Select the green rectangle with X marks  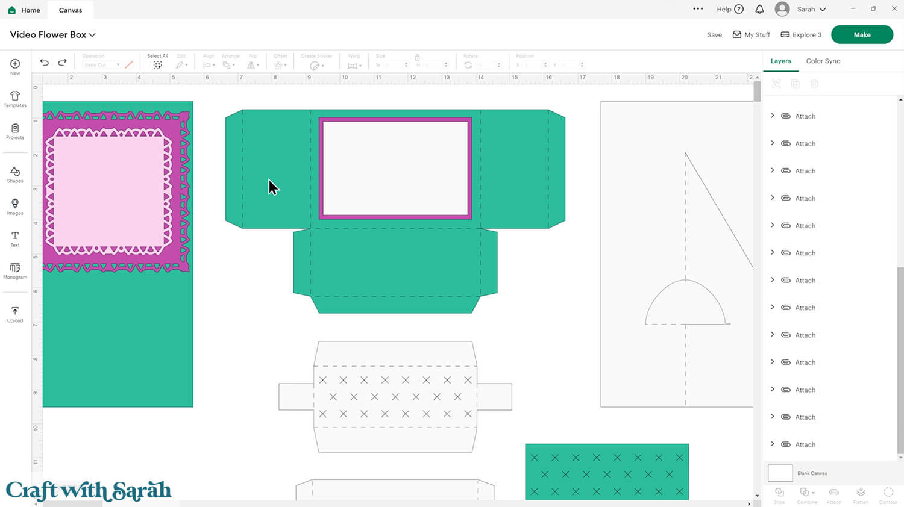[607, 472]
